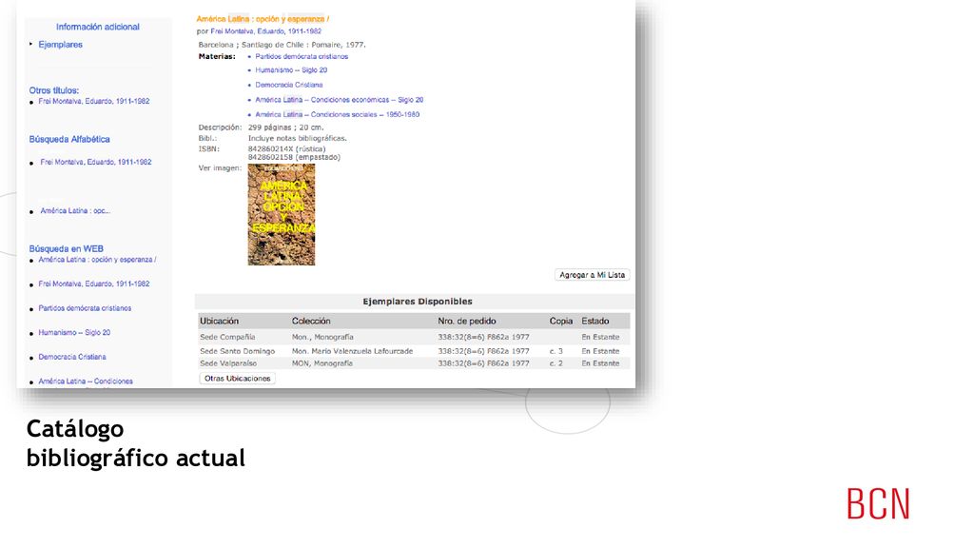This screenshot has width=974, height=548.
Task: Click the publication line 'Barcelona ; Santiago de Chile : Pomaire, 1977.'
Action: point(282,45)
